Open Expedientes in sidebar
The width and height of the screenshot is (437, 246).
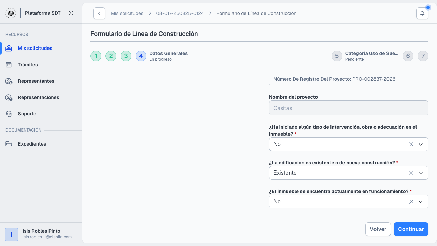[41, 144]
